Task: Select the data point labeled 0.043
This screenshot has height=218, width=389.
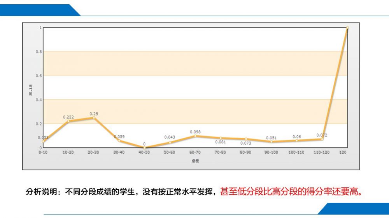Action: [x=170, y=142]
